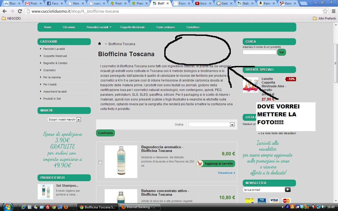Open the Ordina sort dropdown
Viewport: 338px width, 211px height.
(x=210, y=124)
